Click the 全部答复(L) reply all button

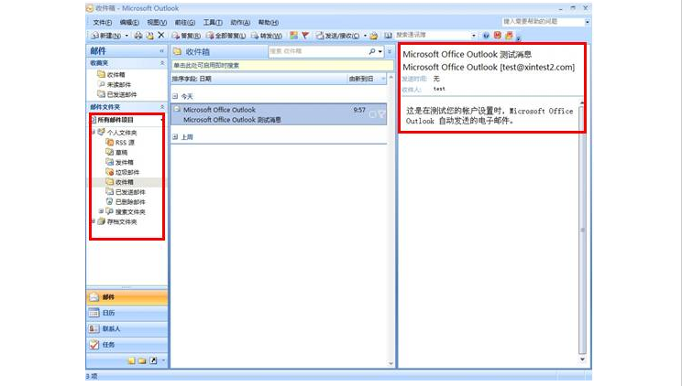coord(226,36)
